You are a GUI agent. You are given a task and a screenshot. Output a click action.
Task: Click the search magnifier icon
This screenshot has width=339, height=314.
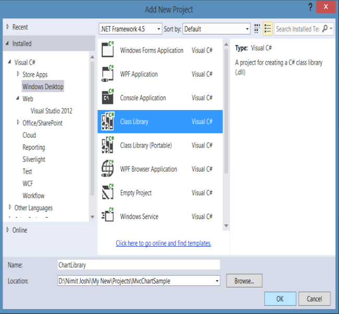[x=325, y=29]
